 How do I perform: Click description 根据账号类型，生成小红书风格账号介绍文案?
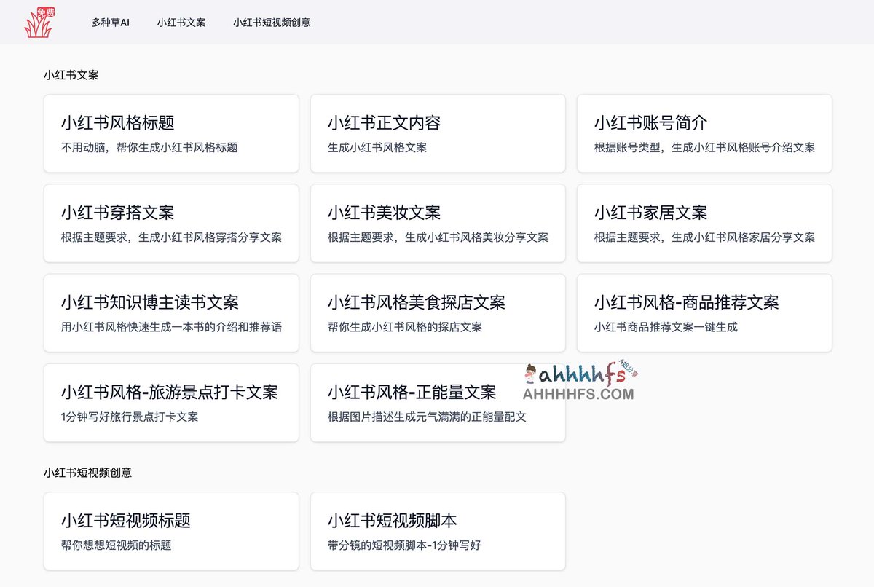(x=704, y=147)
